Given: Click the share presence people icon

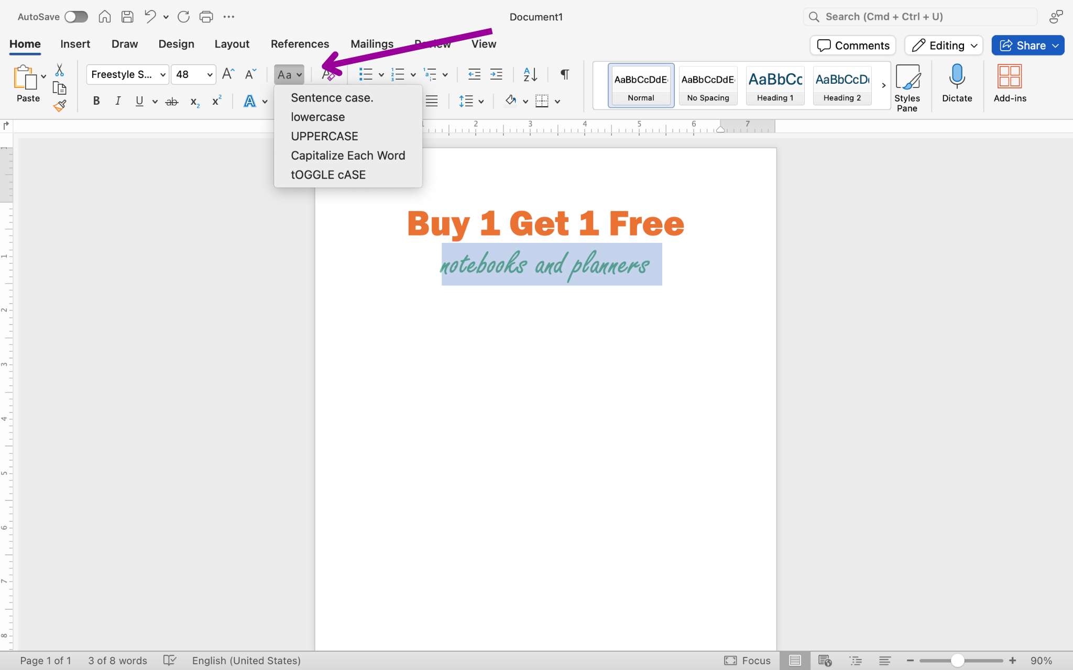Looking at the screenshot, I should tap(1056, 17).
